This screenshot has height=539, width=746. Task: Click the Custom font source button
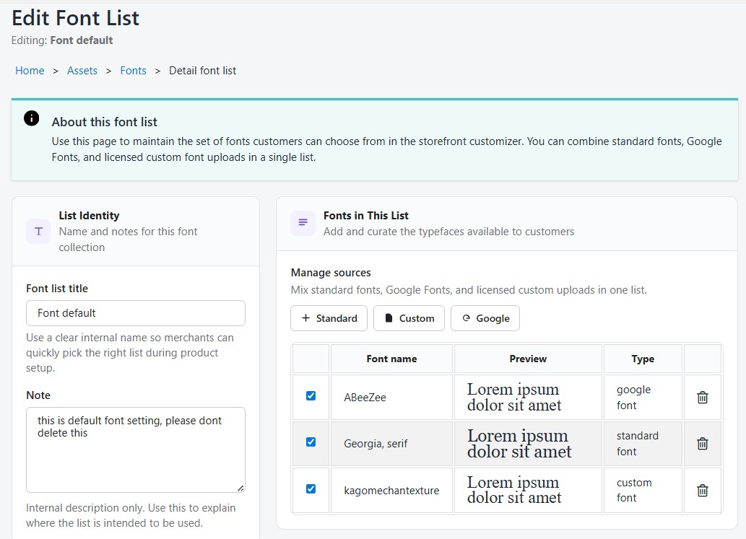(409, 318)
